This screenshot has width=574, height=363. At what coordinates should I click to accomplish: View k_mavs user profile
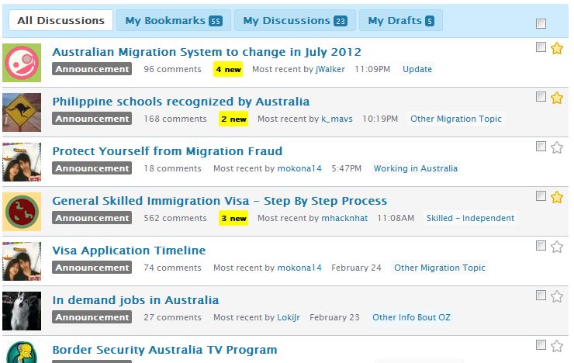tap(337, 119)
